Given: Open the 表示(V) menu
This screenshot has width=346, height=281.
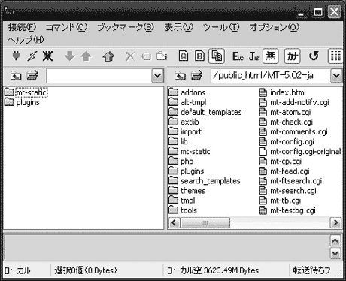Looking at the screenshot, I should (179, 27).
